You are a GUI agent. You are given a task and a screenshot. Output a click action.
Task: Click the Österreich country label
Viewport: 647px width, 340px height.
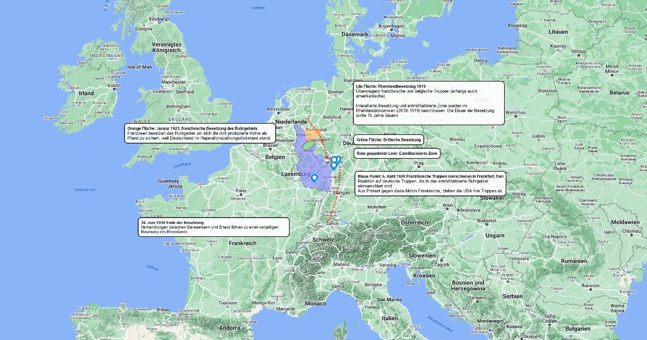414,222
